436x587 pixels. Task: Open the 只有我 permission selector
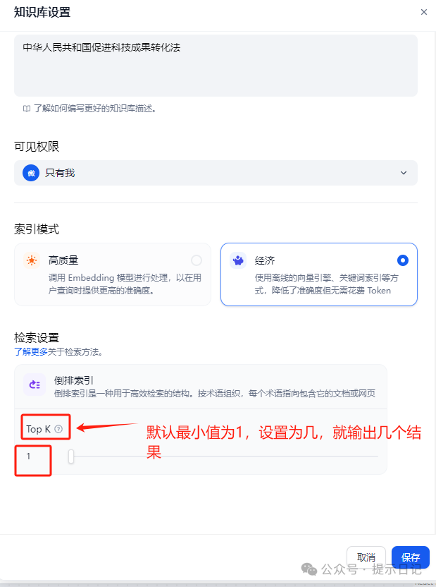pos(216,173)
